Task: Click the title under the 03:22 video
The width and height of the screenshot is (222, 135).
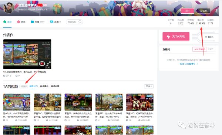Action: [139, 115]
